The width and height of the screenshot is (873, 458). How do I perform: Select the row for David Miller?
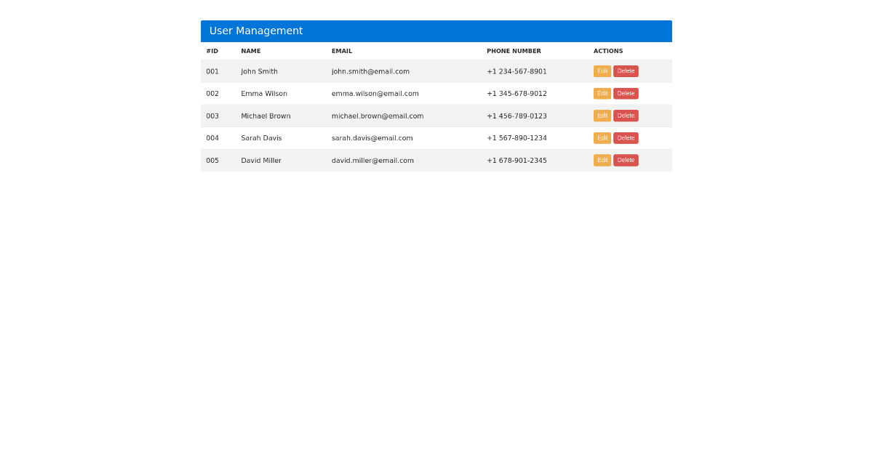tap(436, 160)
